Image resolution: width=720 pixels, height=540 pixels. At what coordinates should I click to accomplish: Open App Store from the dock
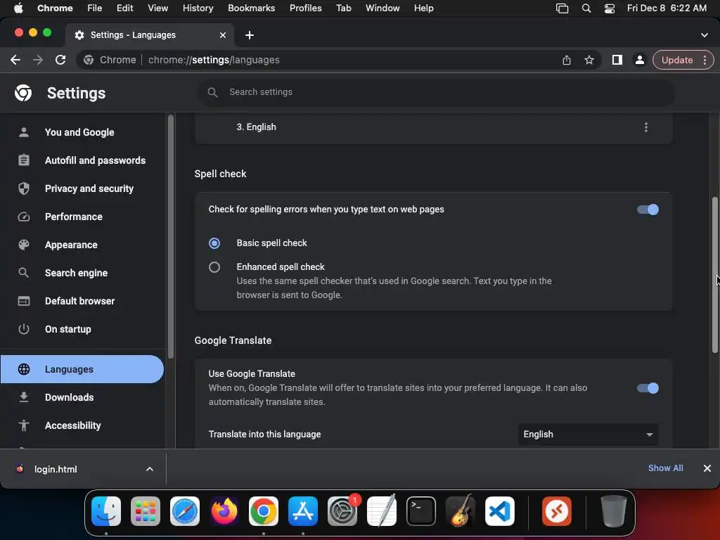[303, 511]
